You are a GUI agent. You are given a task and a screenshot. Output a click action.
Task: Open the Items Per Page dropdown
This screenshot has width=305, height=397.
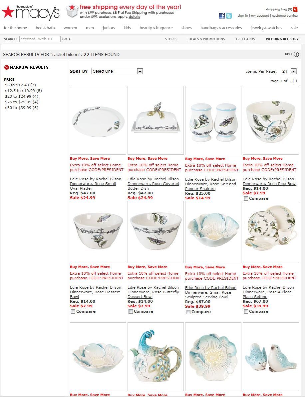(289, 71)
